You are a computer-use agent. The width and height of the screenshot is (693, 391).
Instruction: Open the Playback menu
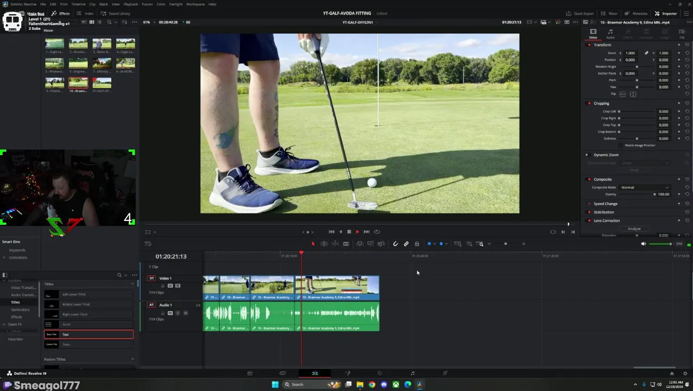131,4
